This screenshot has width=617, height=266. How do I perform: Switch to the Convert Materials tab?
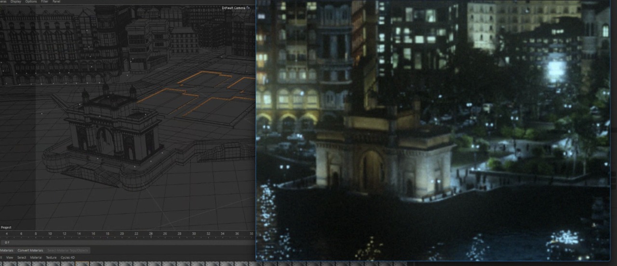(30, 250)
